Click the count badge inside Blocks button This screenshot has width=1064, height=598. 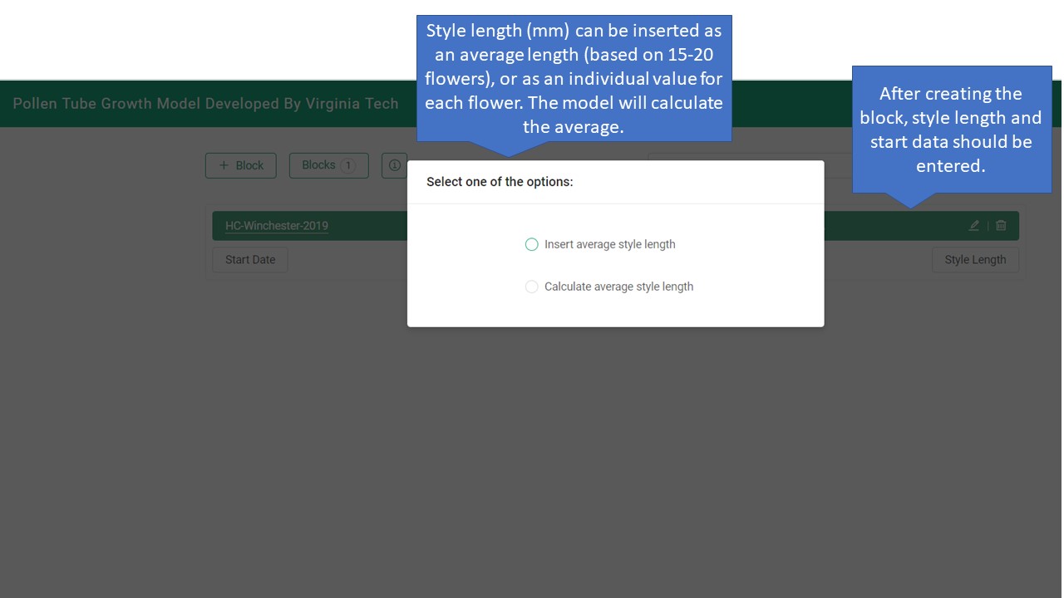coord(347,165)
